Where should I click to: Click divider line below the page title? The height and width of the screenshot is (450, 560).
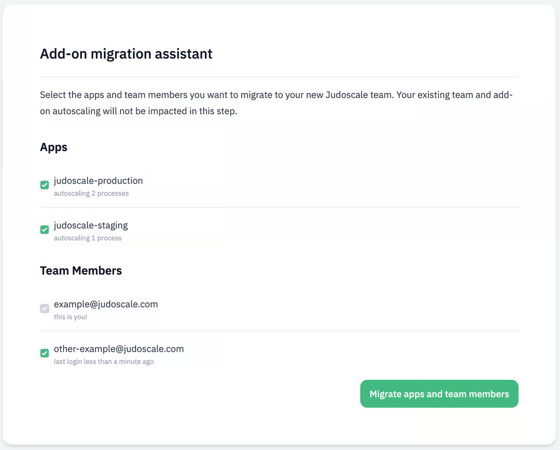(279, 77)
